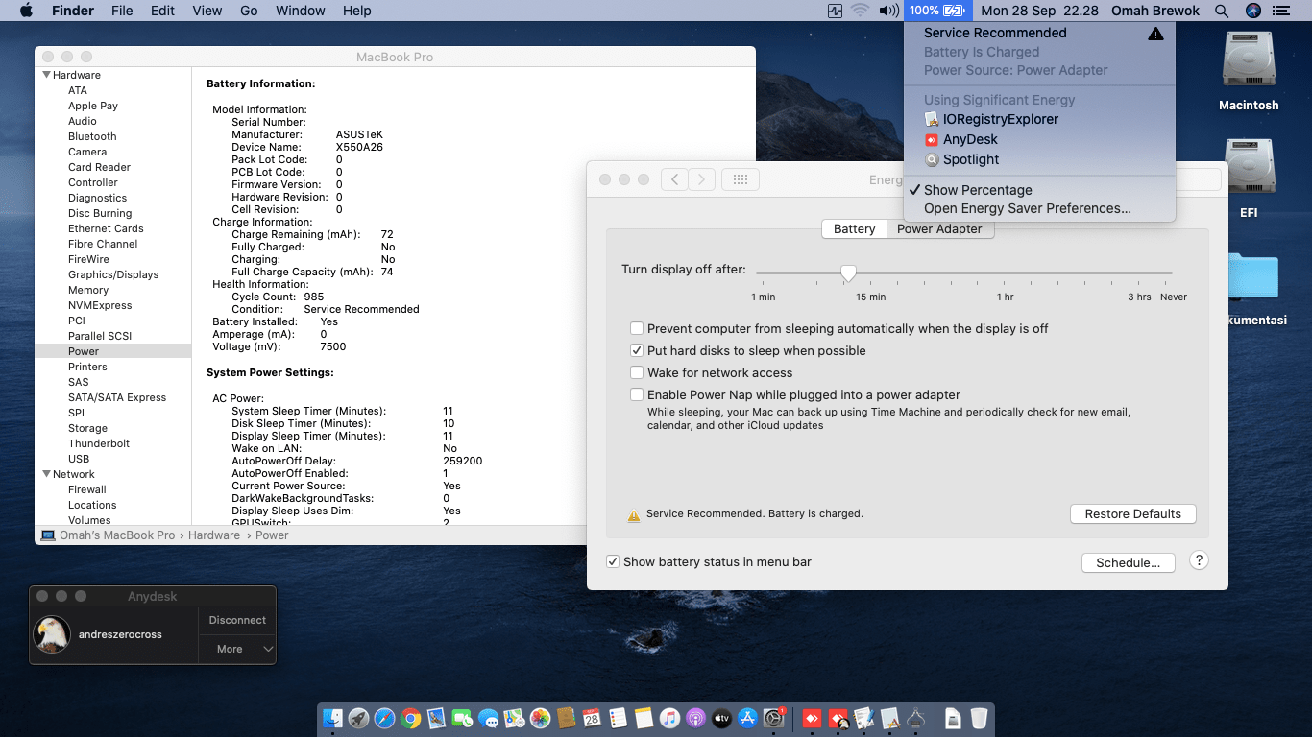Click the Turn display off slider thumb
This screenshot has width=1312, height=737.
pyautogui.click(x=848, y=273)
